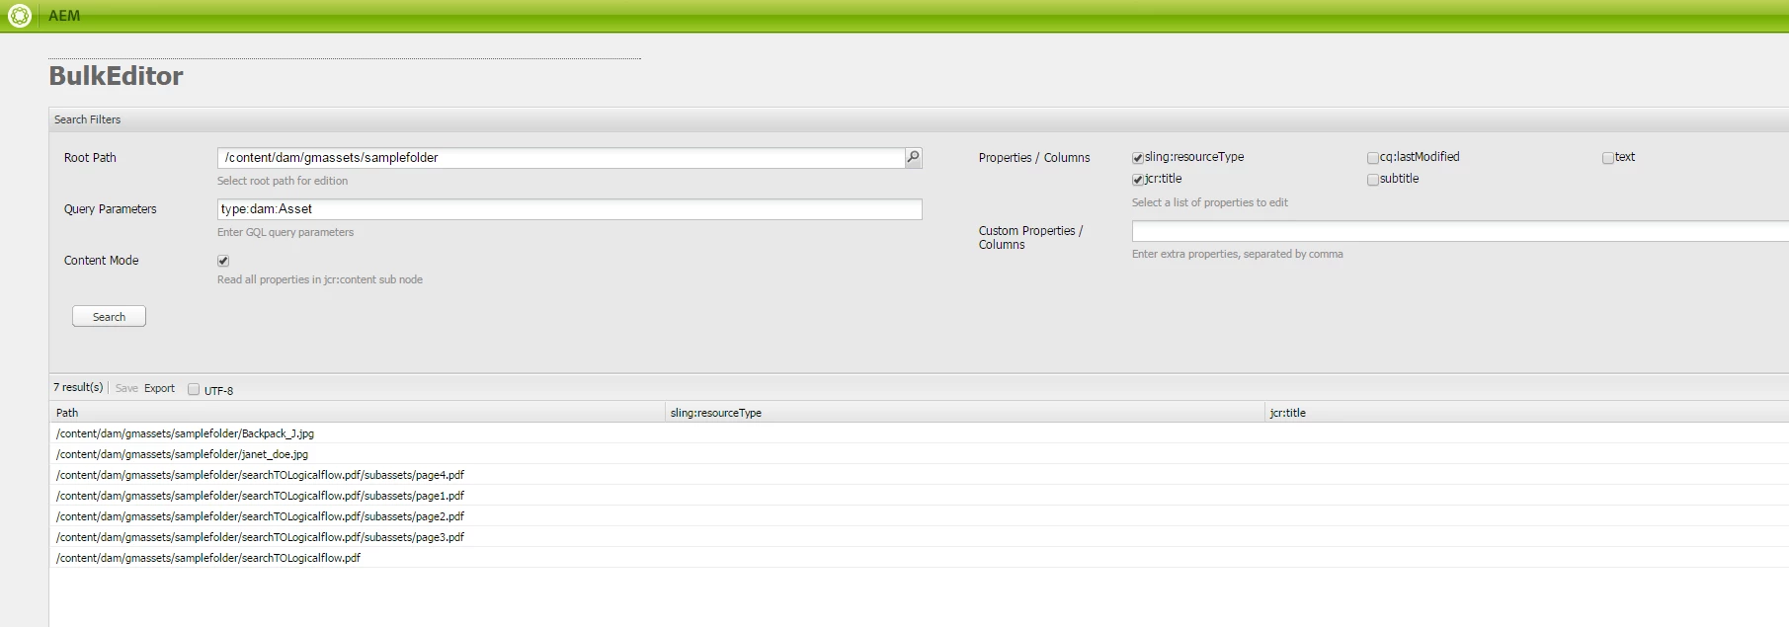Toggle the jcr:title property checkbox
The height and width of the screenshot is (627, 1789).
coord(1137,180)
